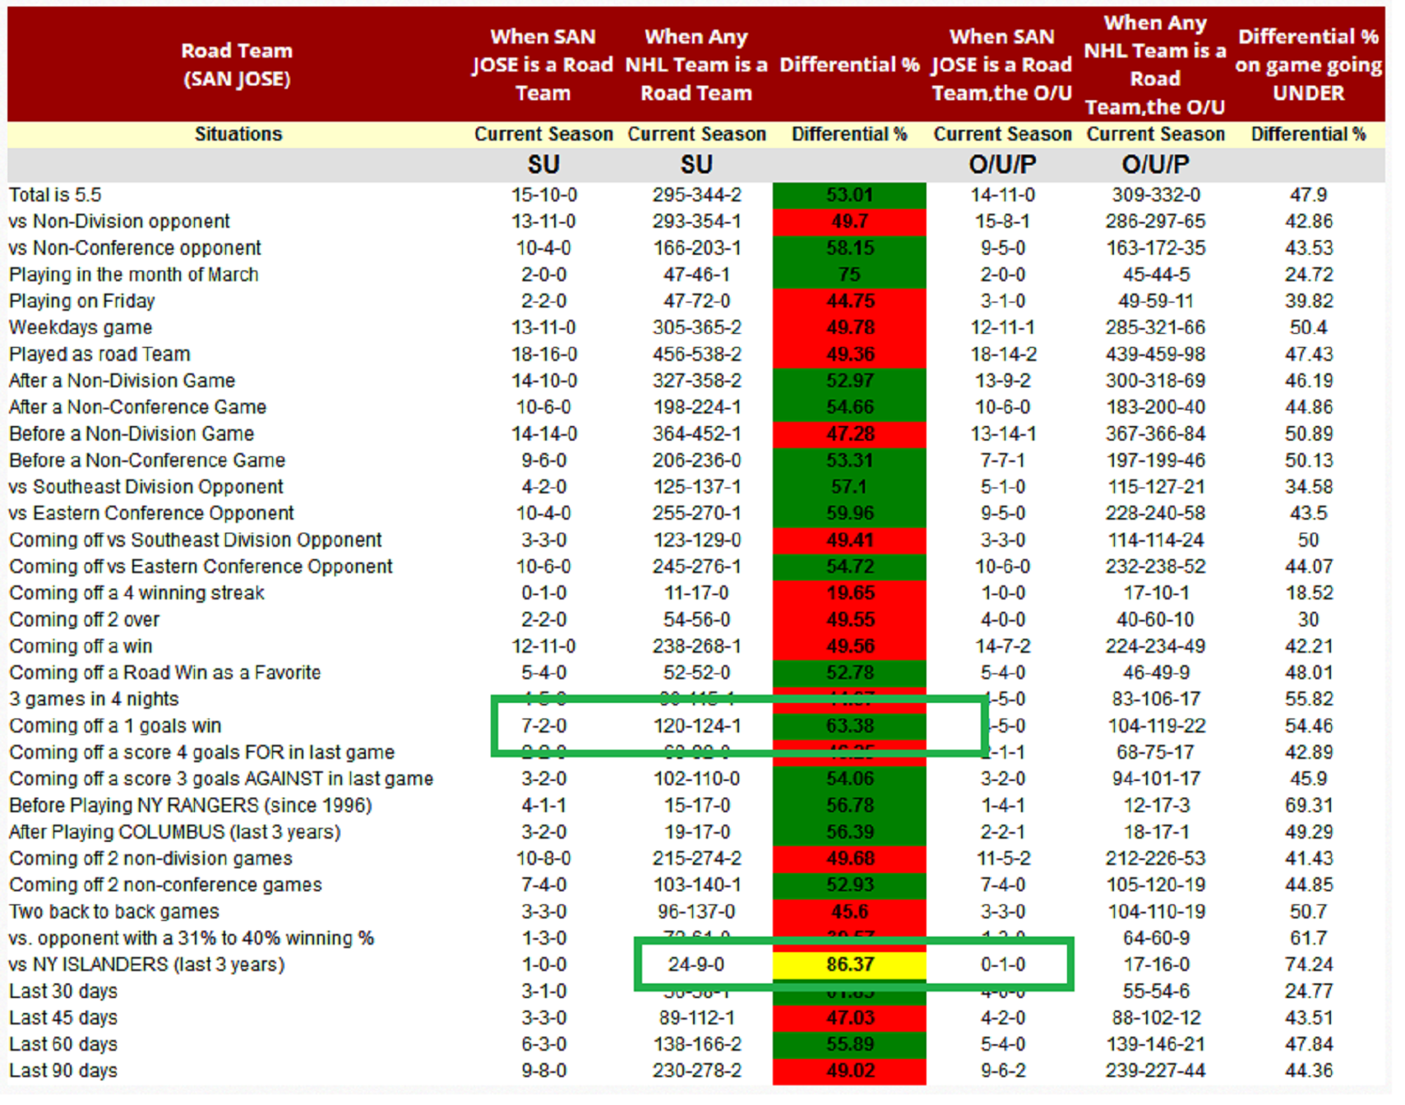Viewport: 1405px width, 1105px height.
Task: Click 'When Any NHL Team is a Road Team' header
Action: point(696,64)
